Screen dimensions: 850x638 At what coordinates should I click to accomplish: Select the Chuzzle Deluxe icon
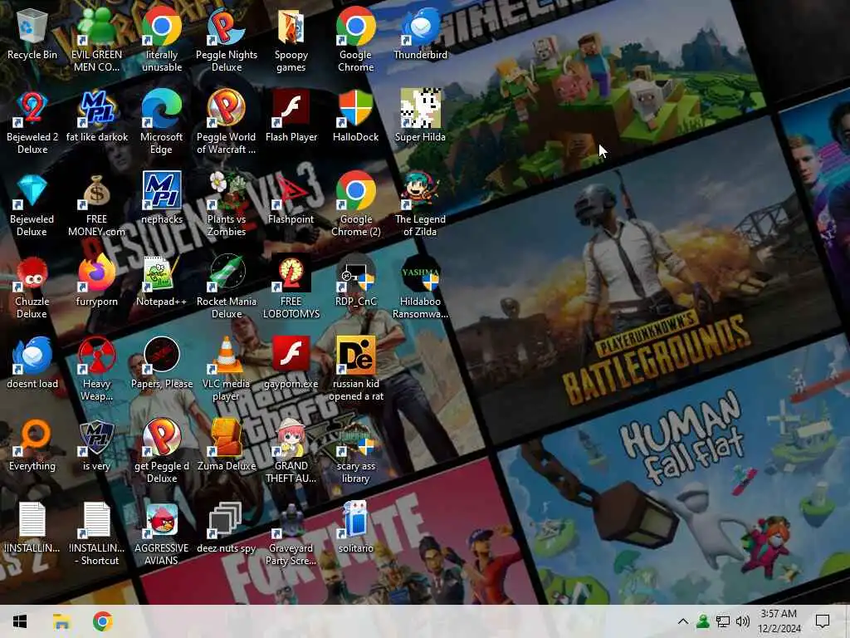tap(32, 274)
